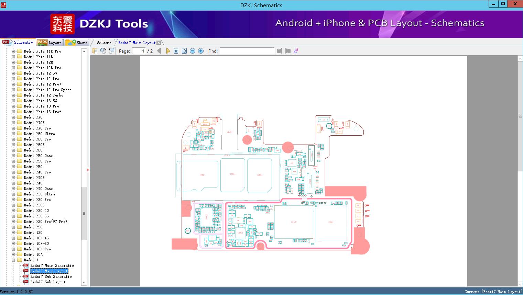Click the find previous icon
Viewport: 523px width, 295px height.
[x=279, y=51]
